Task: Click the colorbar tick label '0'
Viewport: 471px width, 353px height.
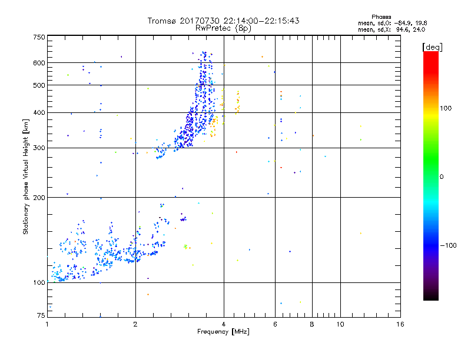Action: point(442,177)
